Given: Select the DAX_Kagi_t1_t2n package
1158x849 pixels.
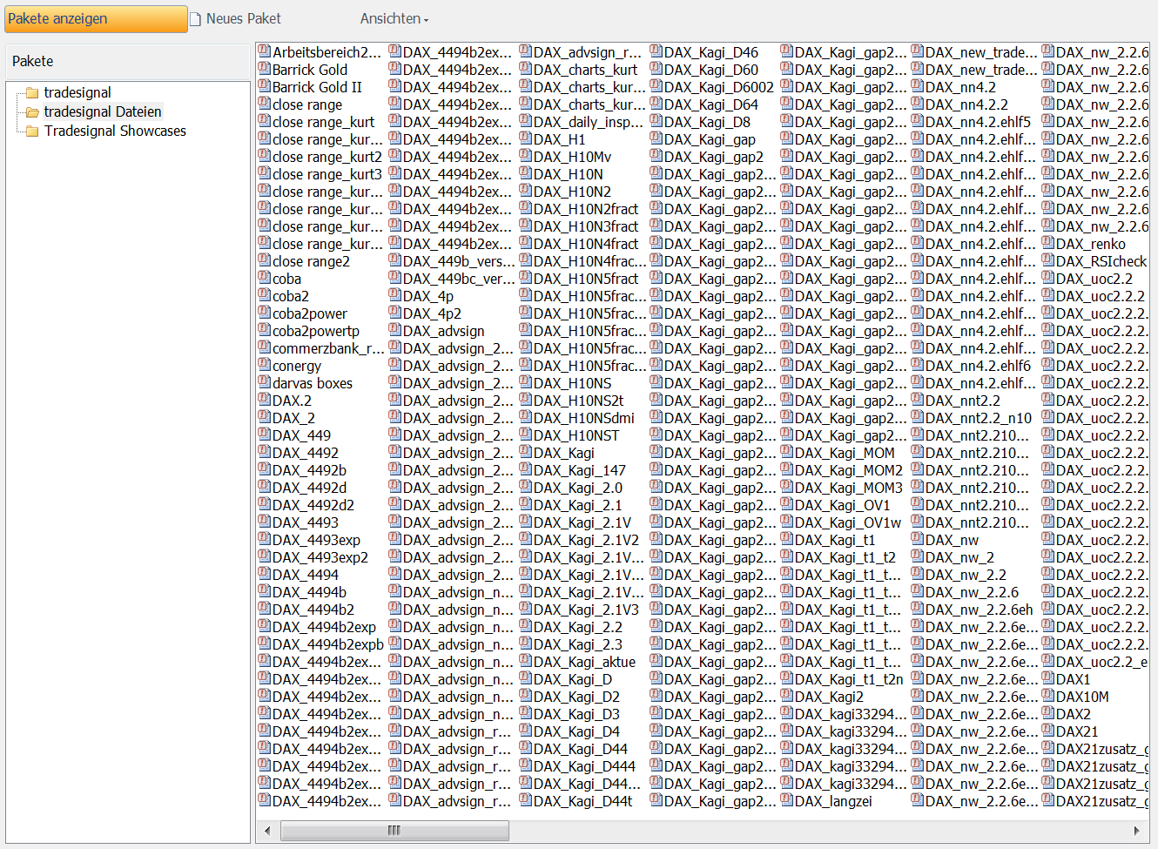Looking at the screenshot, I should tap(849, 679).
